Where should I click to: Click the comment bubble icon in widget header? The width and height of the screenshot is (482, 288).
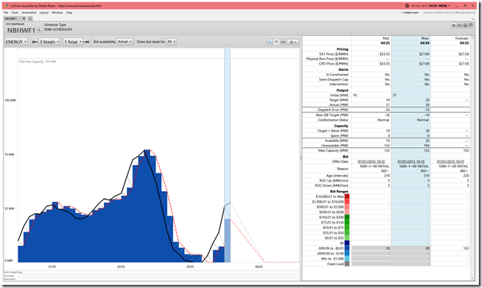471,25
